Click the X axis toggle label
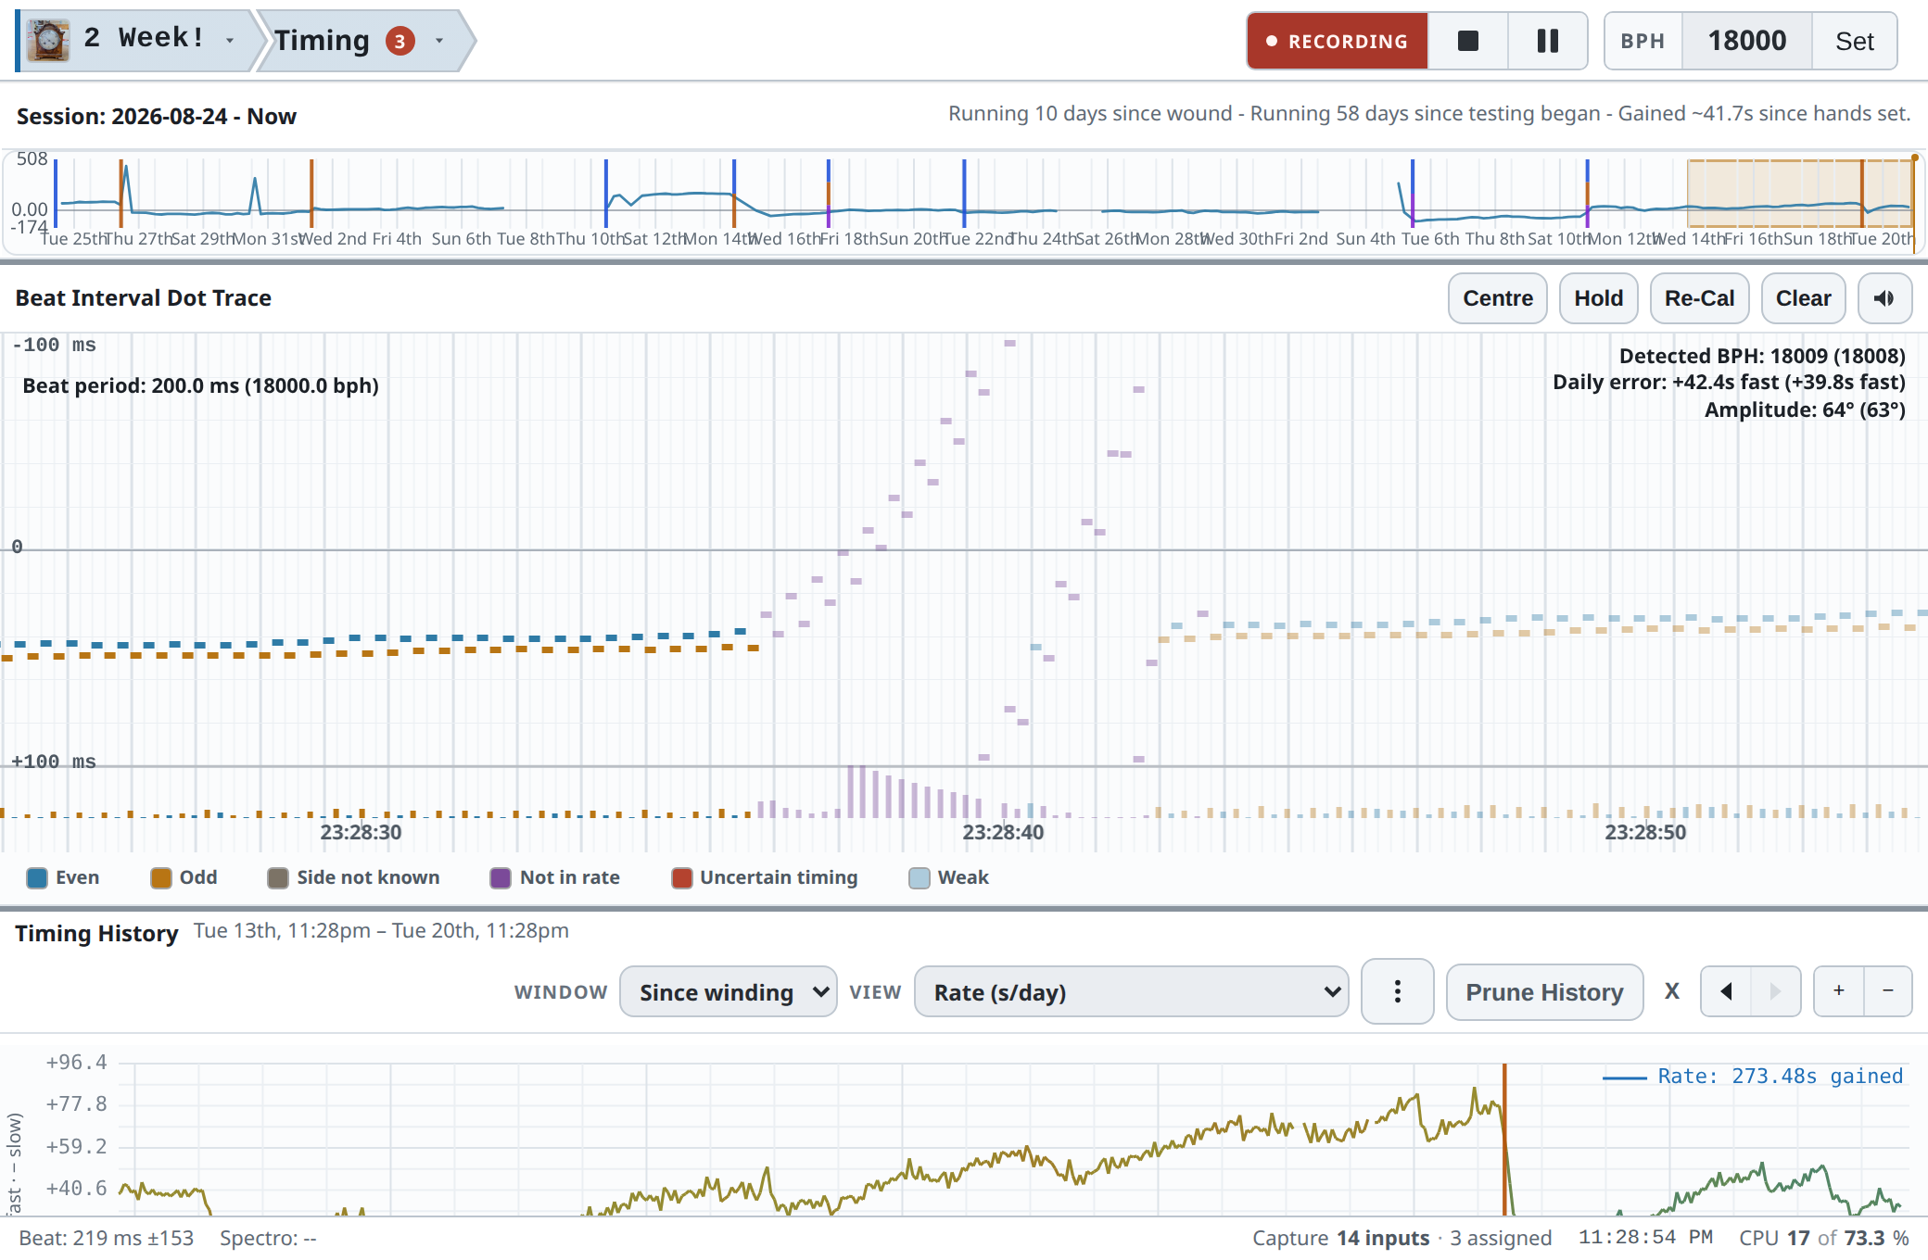 (1672, 991)
